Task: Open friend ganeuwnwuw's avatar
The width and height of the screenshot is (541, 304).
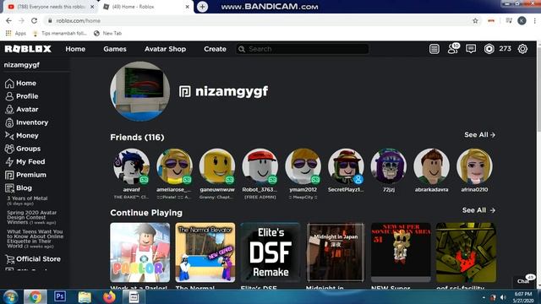Action: (217, 166)
